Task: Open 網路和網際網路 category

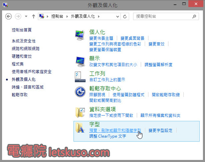Action: (x=25, y=49)
